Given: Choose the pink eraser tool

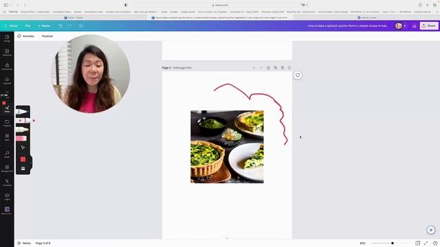Looking at the screenshot, I should pyautogui.click(x=21, y=139).
